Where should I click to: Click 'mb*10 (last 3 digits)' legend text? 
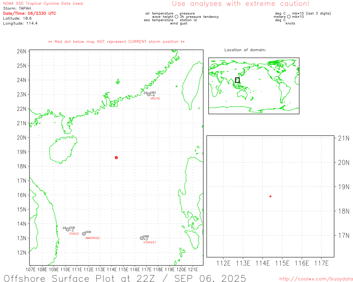[311, 13]
